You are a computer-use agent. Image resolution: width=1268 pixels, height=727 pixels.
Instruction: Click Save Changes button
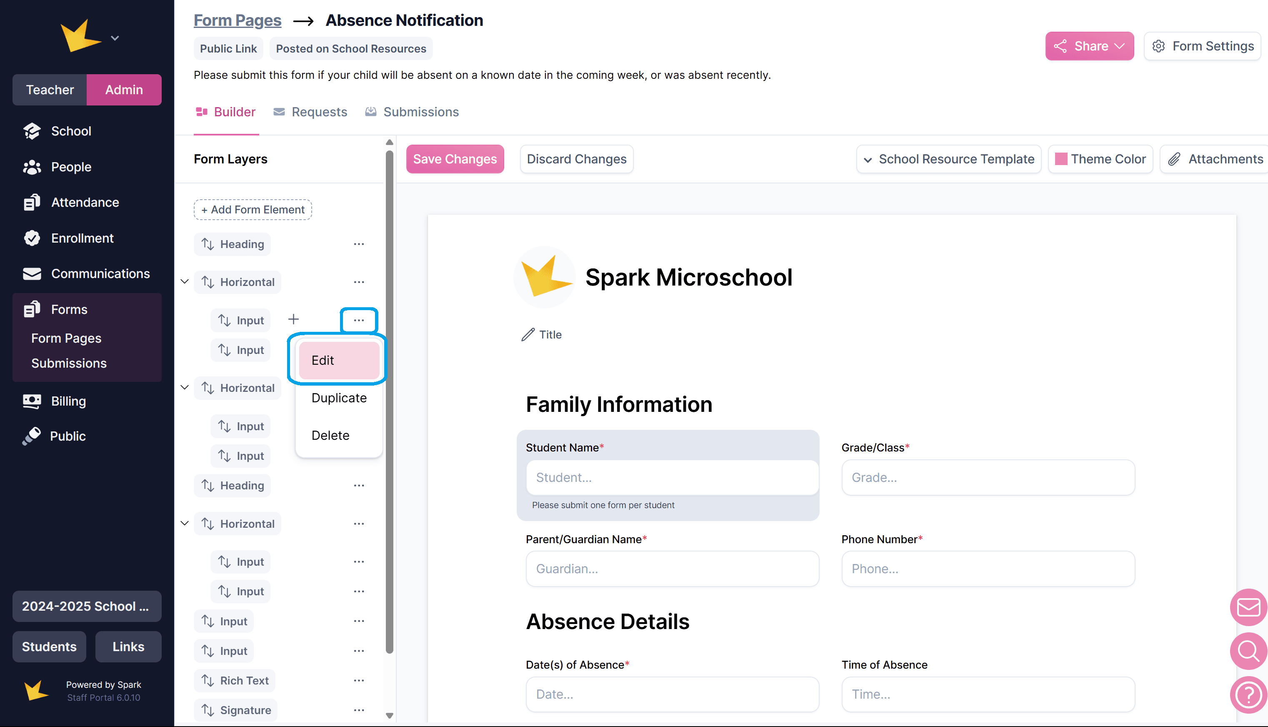pos(455,159)
